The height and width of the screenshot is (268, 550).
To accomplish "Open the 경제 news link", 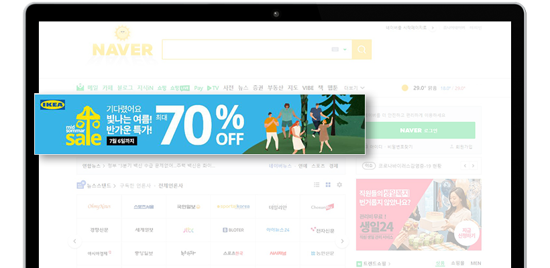I will point(333,165).
